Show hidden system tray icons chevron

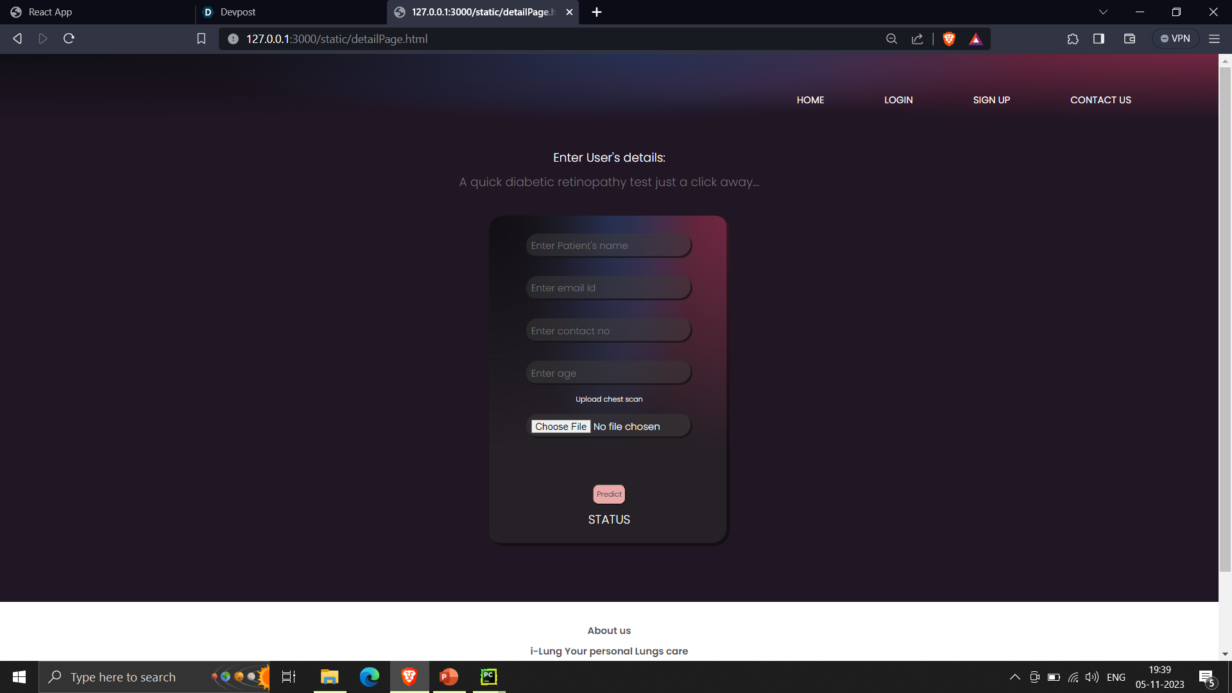pos(1014,677)
